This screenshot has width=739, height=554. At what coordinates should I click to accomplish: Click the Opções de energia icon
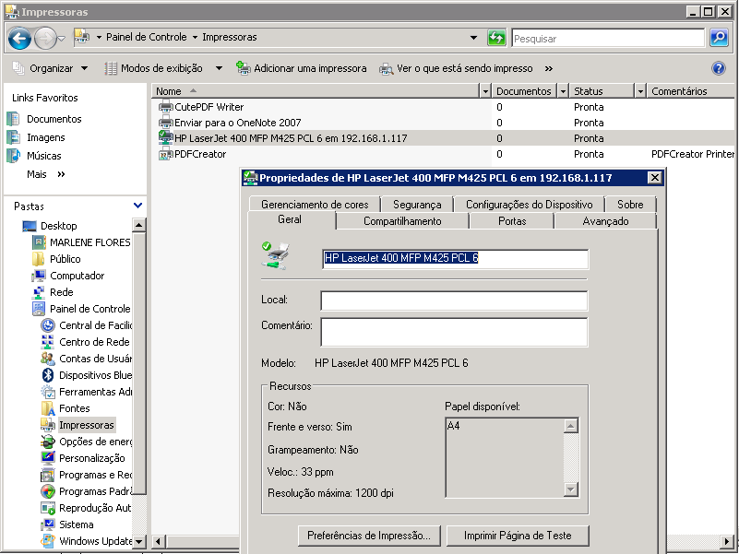48,442
